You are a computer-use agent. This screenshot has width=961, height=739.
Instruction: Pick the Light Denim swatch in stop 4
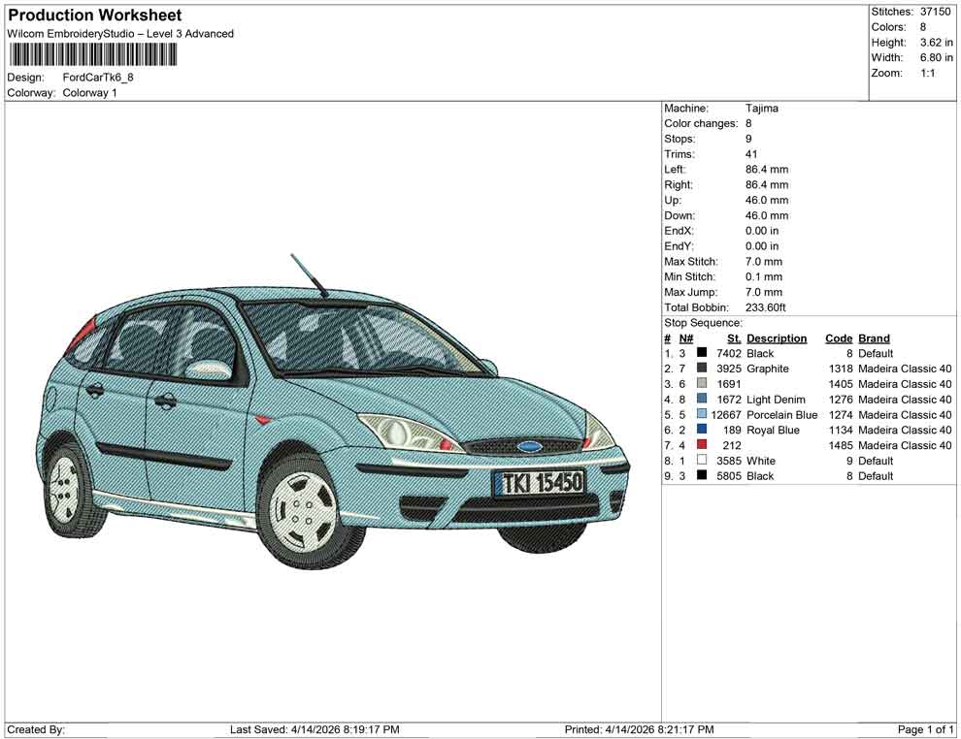point(701,400)
